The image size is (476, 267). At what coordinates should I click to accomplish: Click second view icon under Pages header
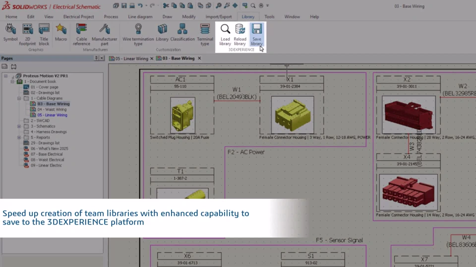tap(14, 67)
